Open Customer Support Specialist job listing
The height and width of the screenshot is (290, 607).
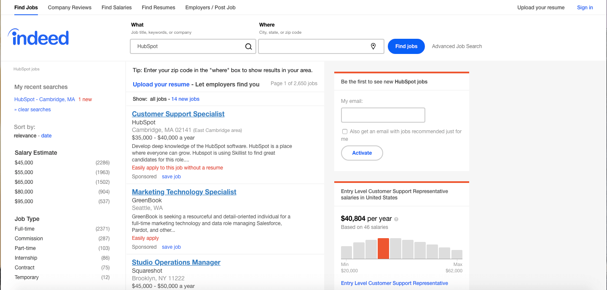tap(178, 114)
